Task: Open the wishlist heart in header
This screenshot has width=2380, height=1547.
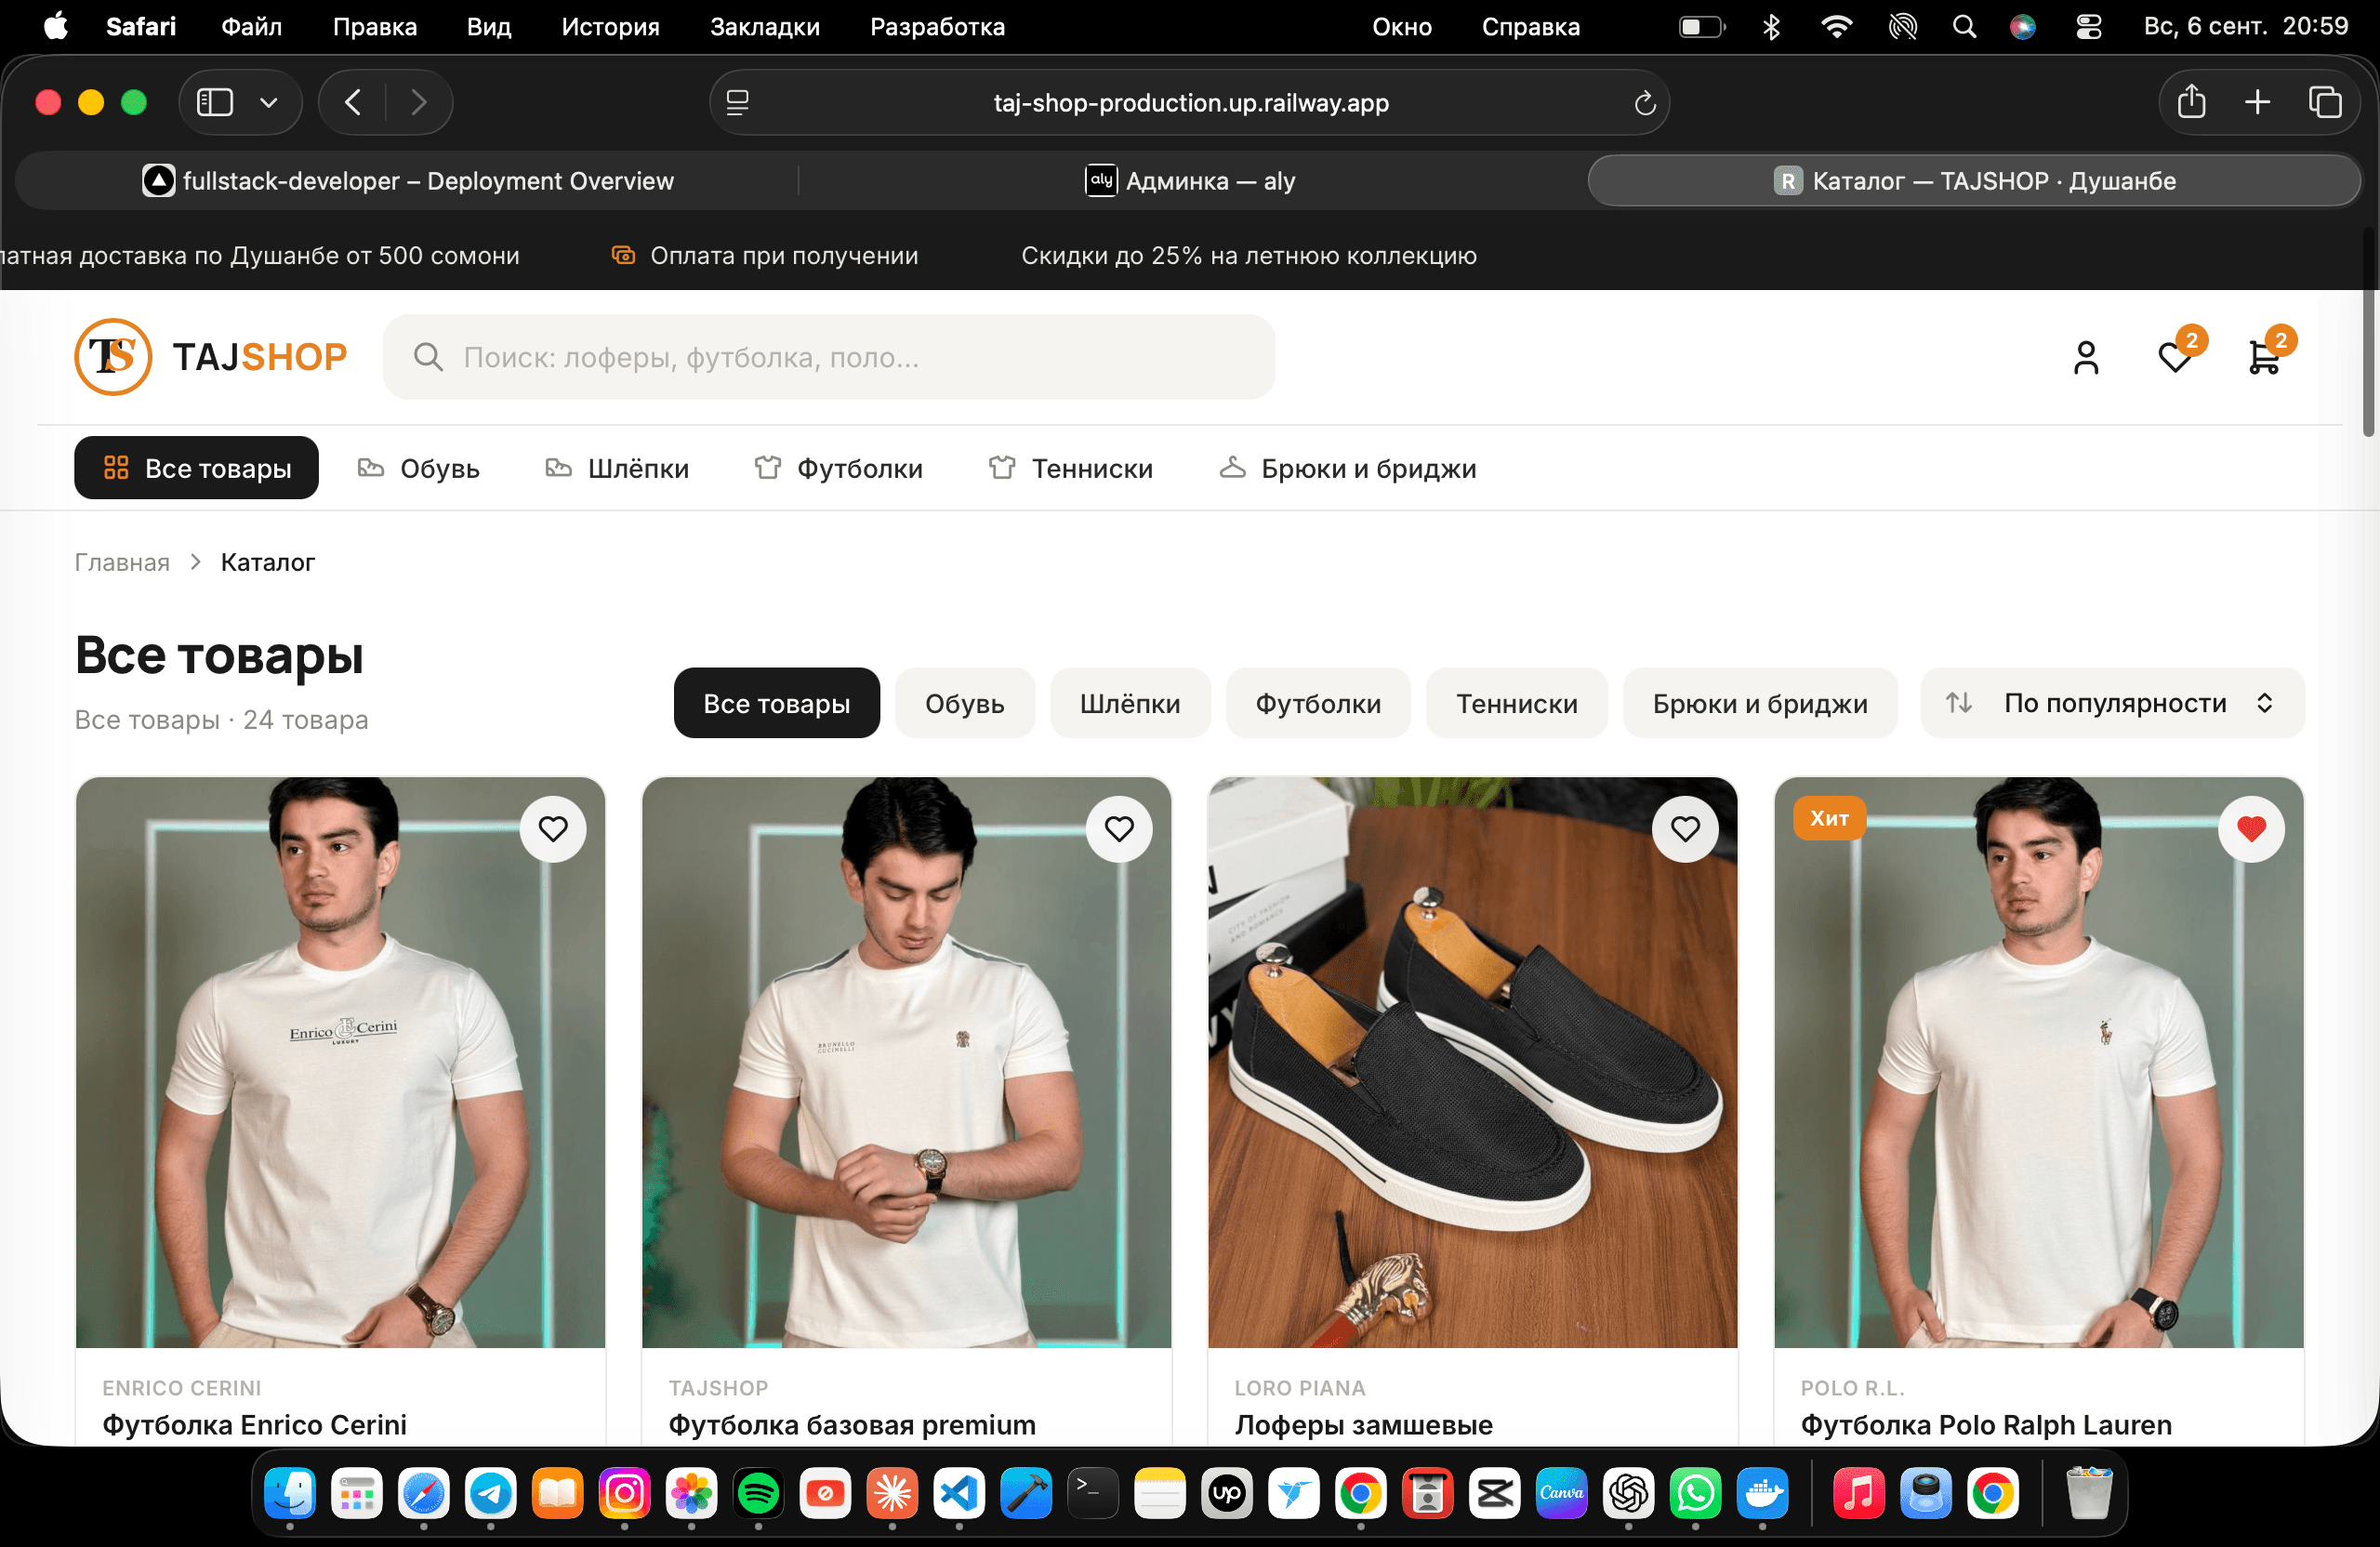Action: (2174, 357)
